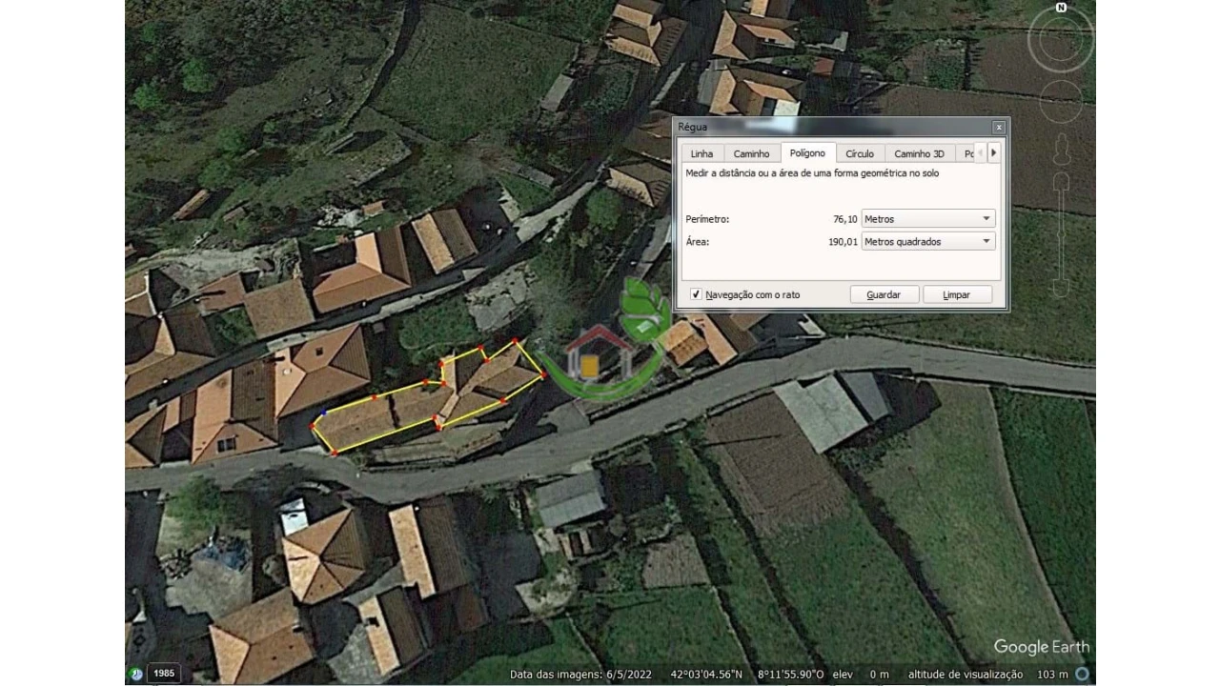The height and width of the screenshot is (686, 1220).
Task: Click the Limpar button
Action: click(957, 294)
